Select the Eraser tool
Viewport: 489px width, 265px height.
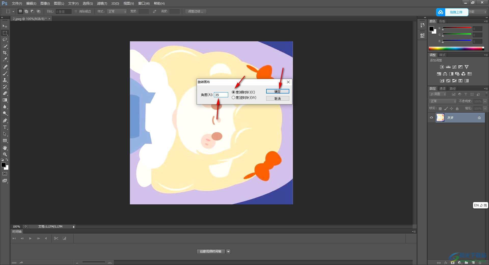(5, 93)
